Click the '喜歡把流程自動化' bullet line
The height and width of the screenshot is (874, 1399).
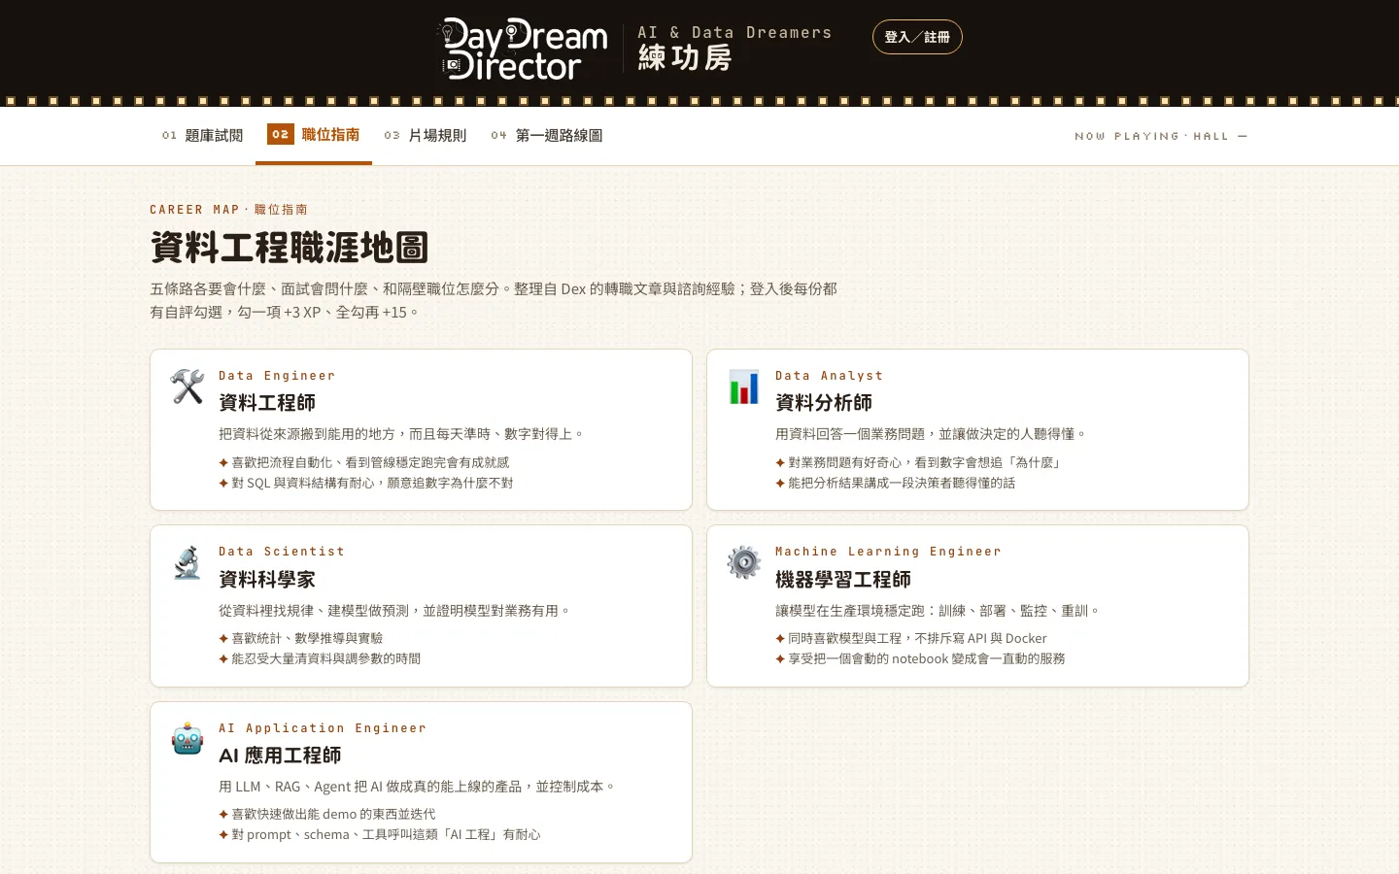tap(364, 462)
